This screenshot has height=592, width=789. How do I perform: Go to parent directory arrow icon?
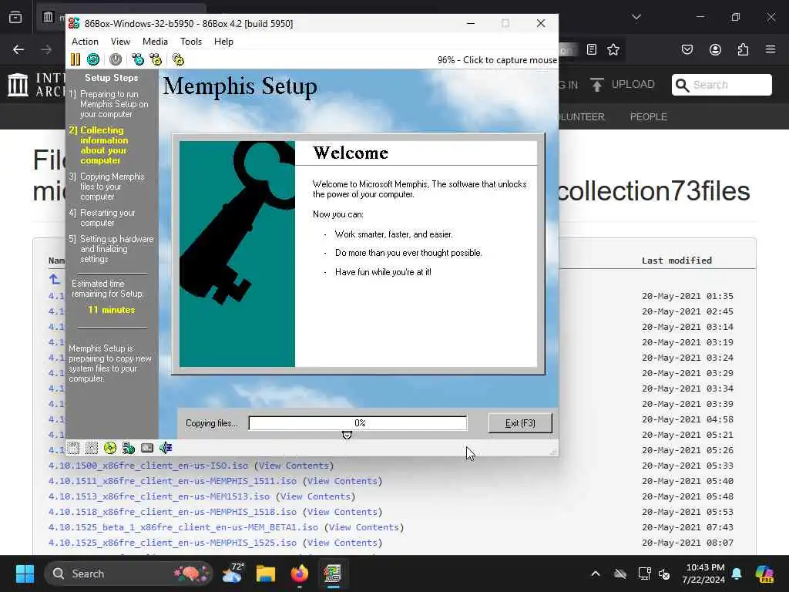[x=55, y=279]
